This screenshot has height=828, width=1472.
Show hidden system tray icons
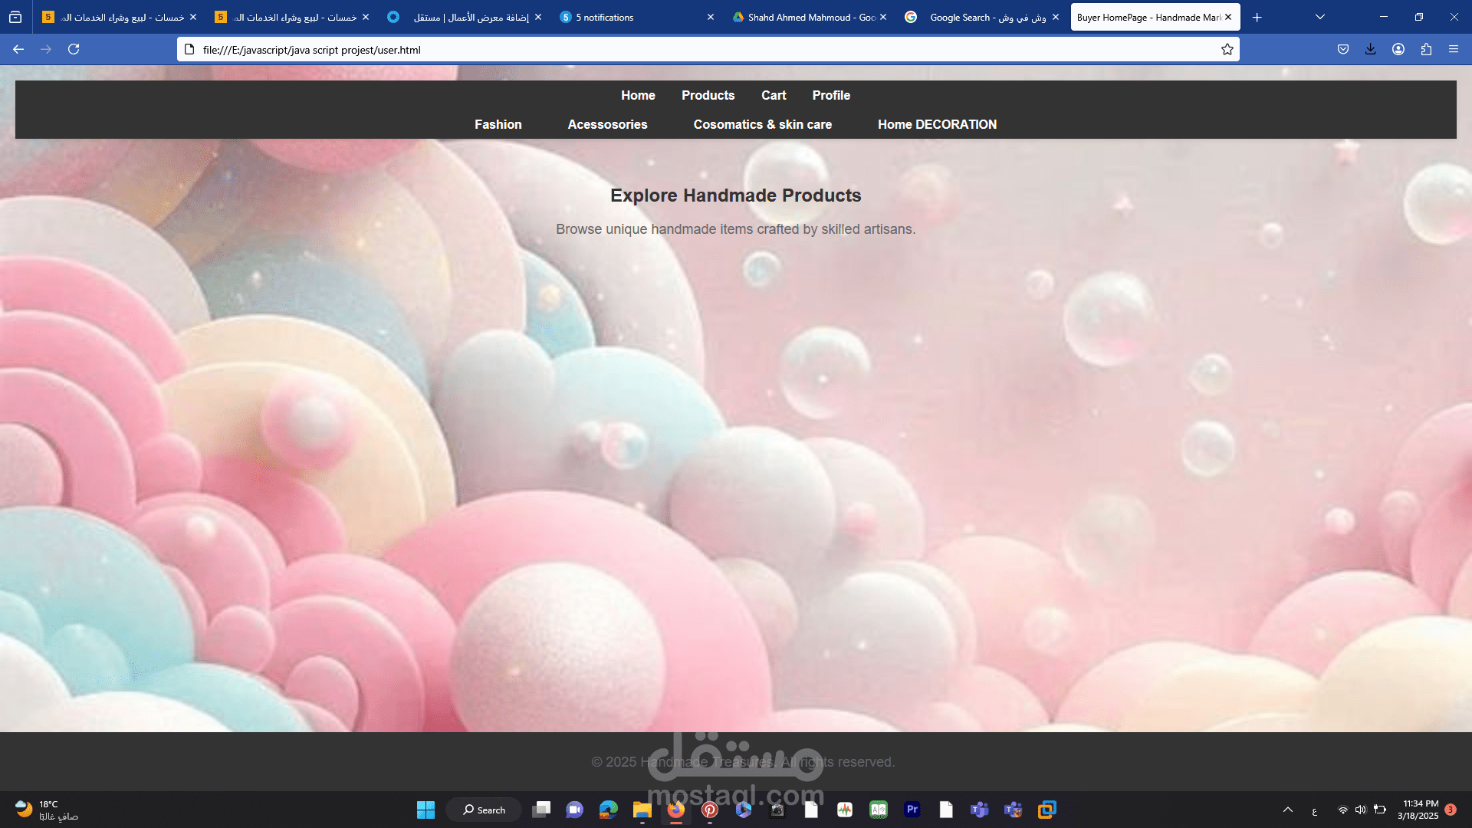tap(1288, 810)
